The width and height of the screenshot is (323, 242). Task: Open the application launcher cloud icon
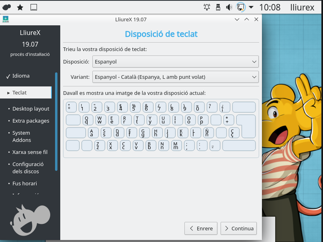[7, 7]
